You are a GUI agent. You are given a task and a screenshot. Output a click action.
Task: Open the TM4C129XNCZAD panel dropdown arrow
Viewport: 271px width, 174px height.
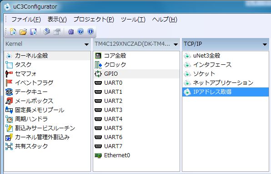click(176, 44)
